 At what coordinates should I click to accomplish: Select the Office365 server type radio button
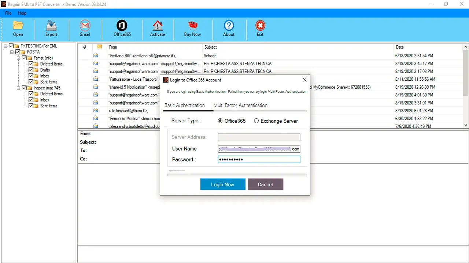tap(220, 121)
